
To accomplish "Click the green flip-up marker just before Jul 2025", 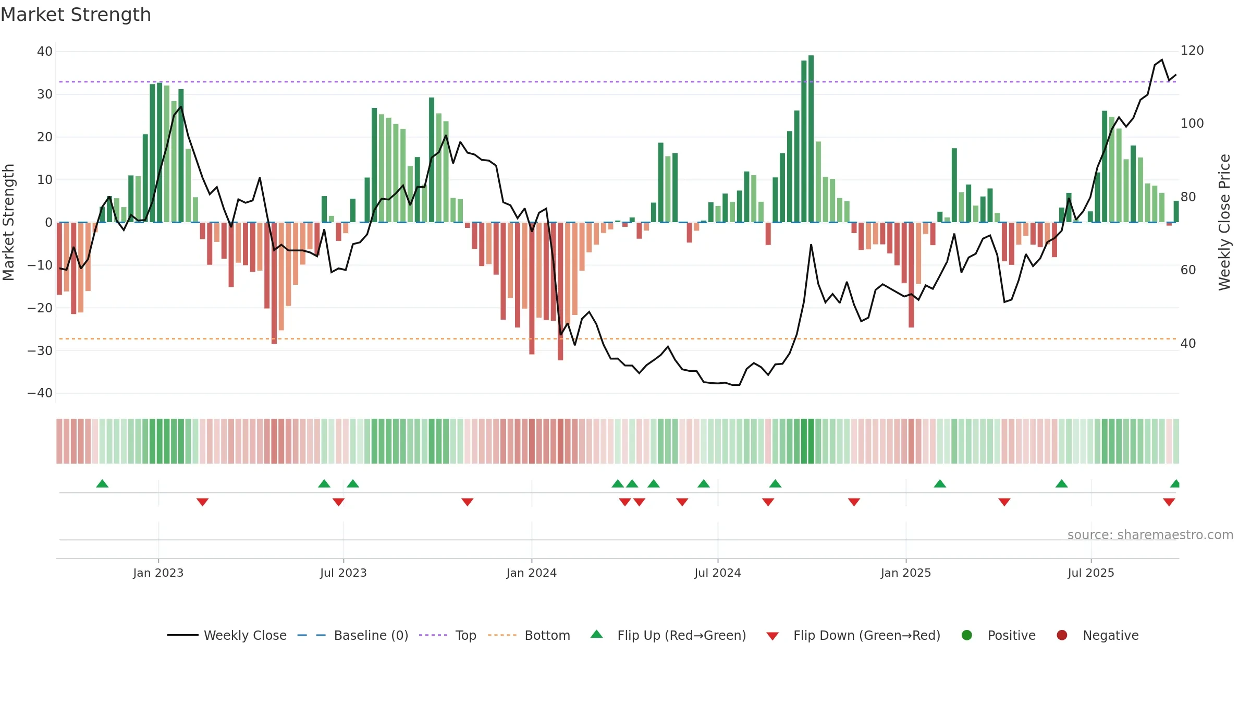I will click(x=1062, y=483).
